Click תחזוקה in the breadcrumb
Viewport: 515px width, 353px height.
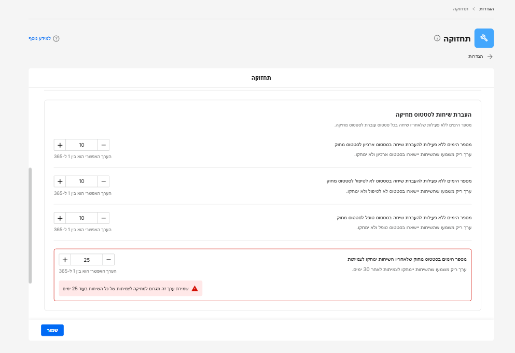[461, 9]
